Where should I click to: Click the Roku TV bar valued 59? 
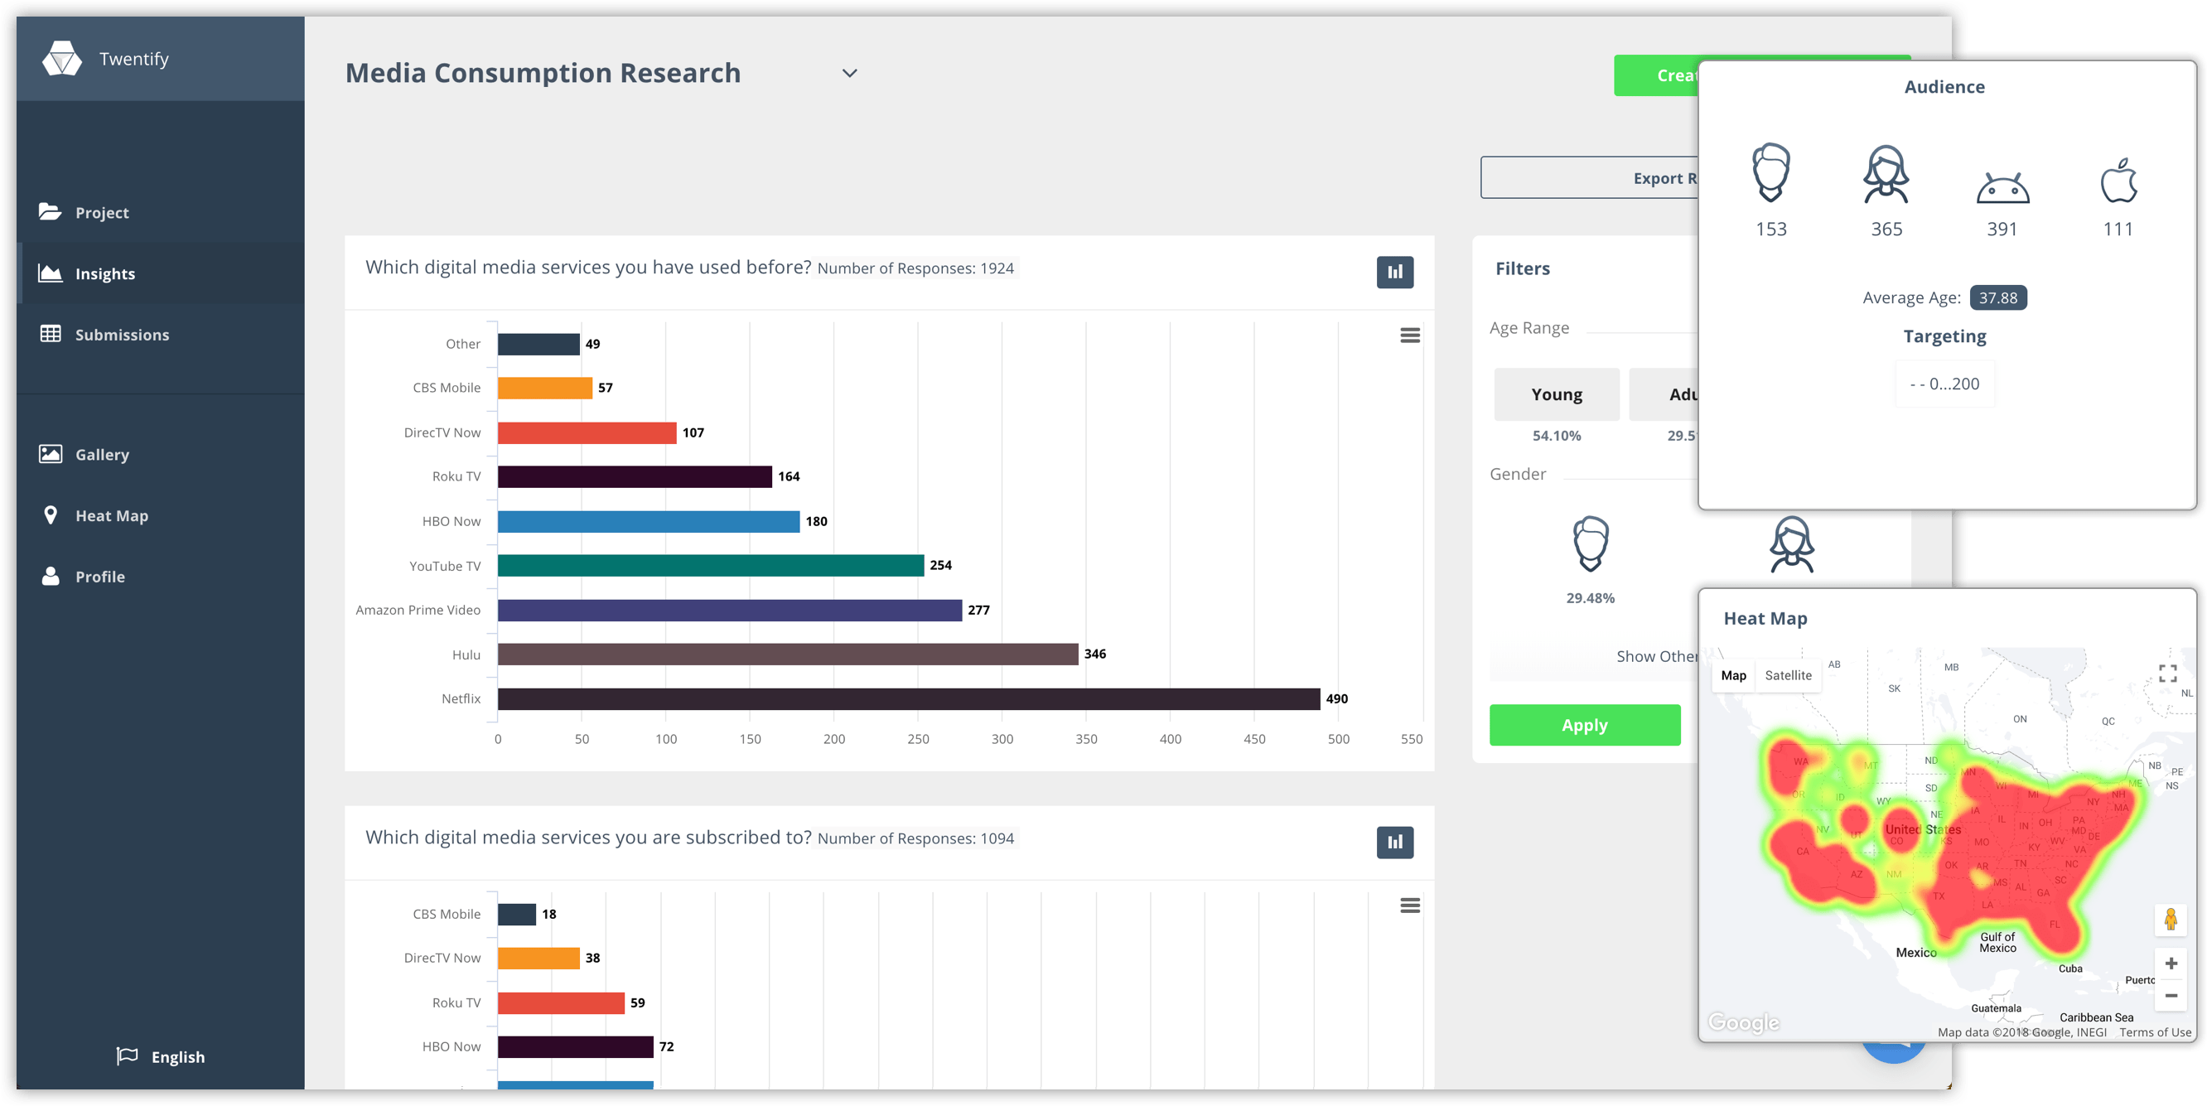(x=560, y=1002)
